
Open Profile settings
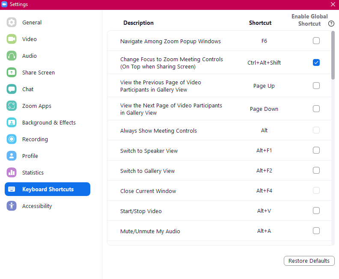(48, 156)
